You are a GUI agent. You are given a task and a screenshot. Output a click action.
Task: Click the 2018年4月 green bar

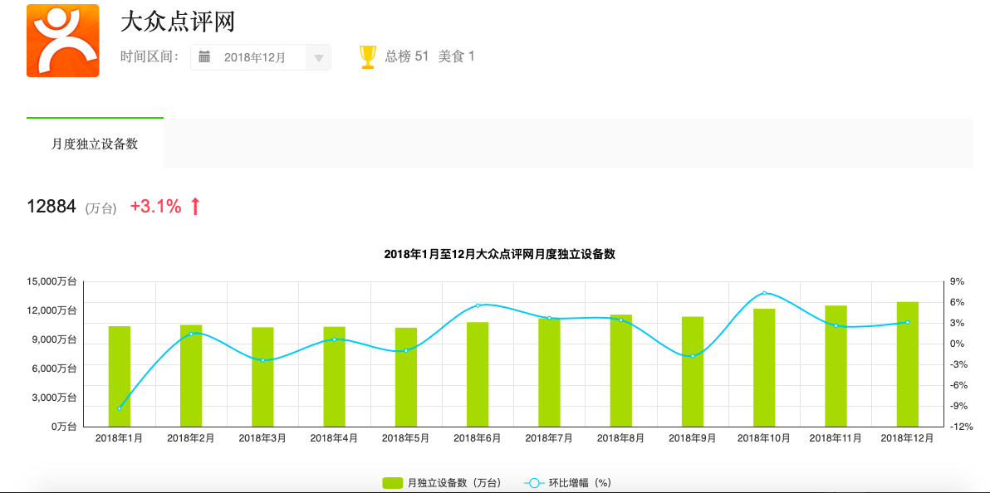[x=334, y=377]
